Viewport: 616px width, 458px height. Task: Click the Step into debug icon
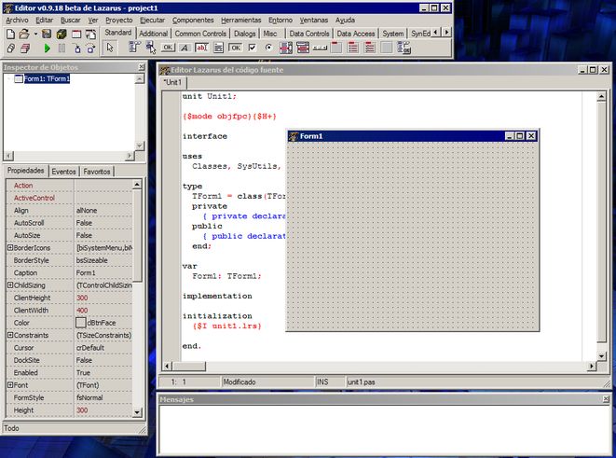(x=77, y=49)
